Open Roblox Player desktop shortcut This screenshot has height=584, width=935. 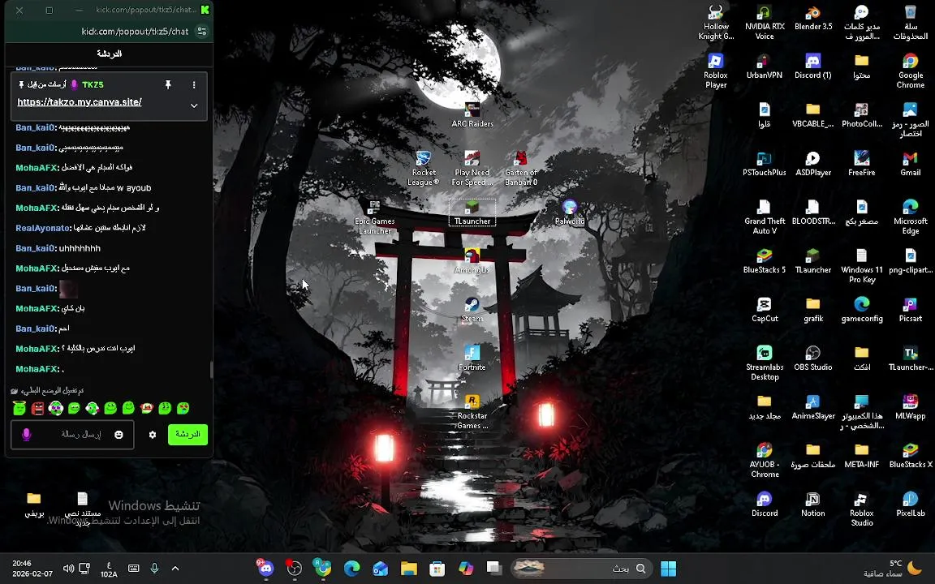coord(716,71)
